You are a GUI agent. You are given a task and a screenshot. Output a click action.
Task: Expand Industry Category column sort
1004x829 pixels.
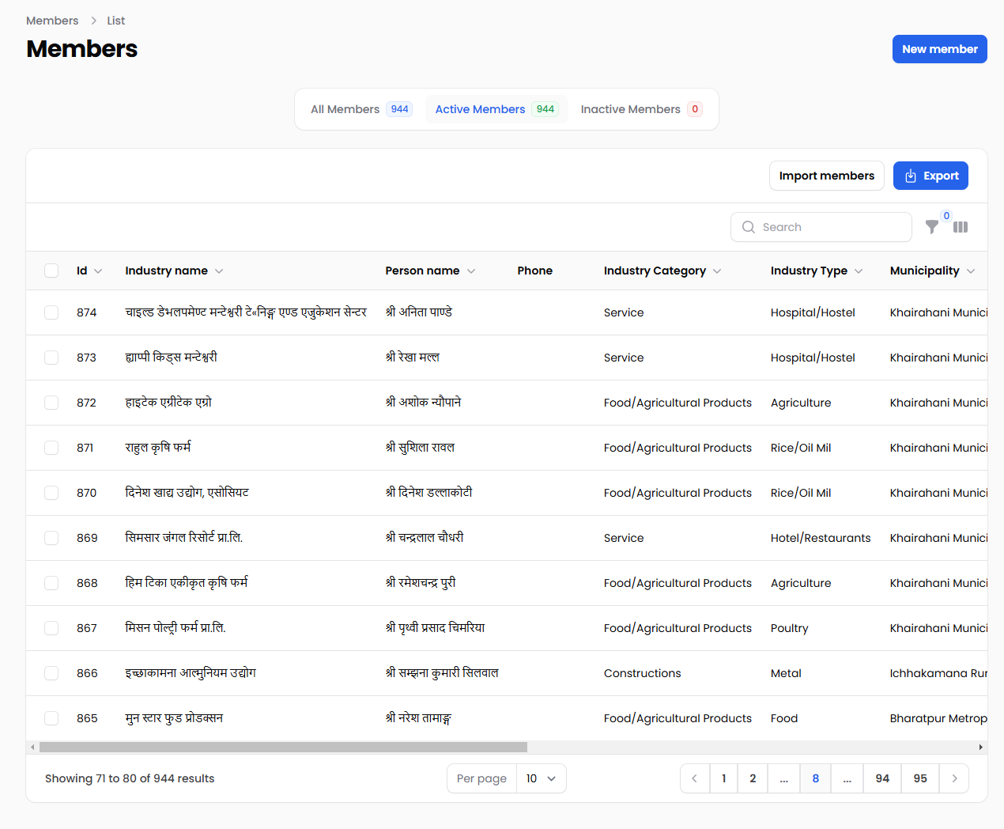pyautogui.click(x=717, y=271)
